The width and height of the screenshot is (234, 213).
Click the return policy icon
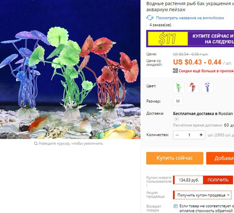click(x=175, y=206)
